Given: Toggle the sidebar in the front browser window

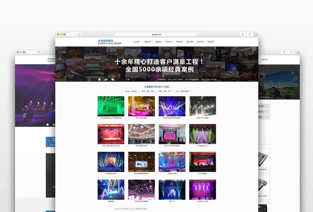Looking at the screenshot, I should point(80,34).
